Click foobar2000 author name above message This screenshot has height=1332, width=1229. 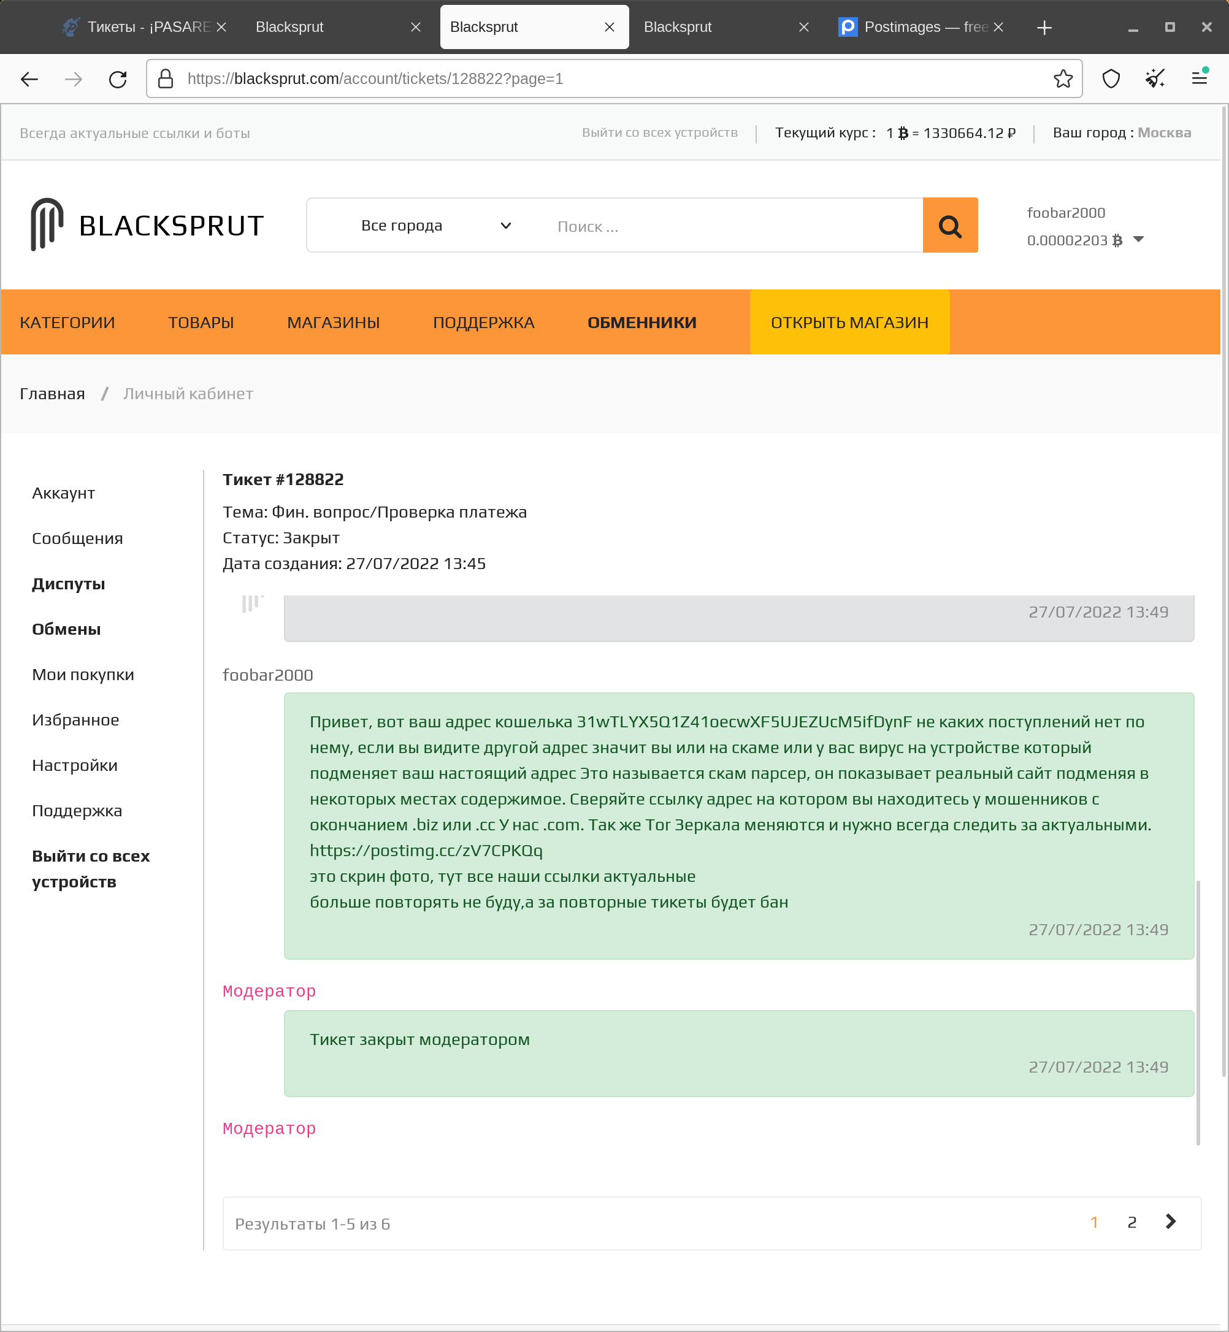(267, 675)
